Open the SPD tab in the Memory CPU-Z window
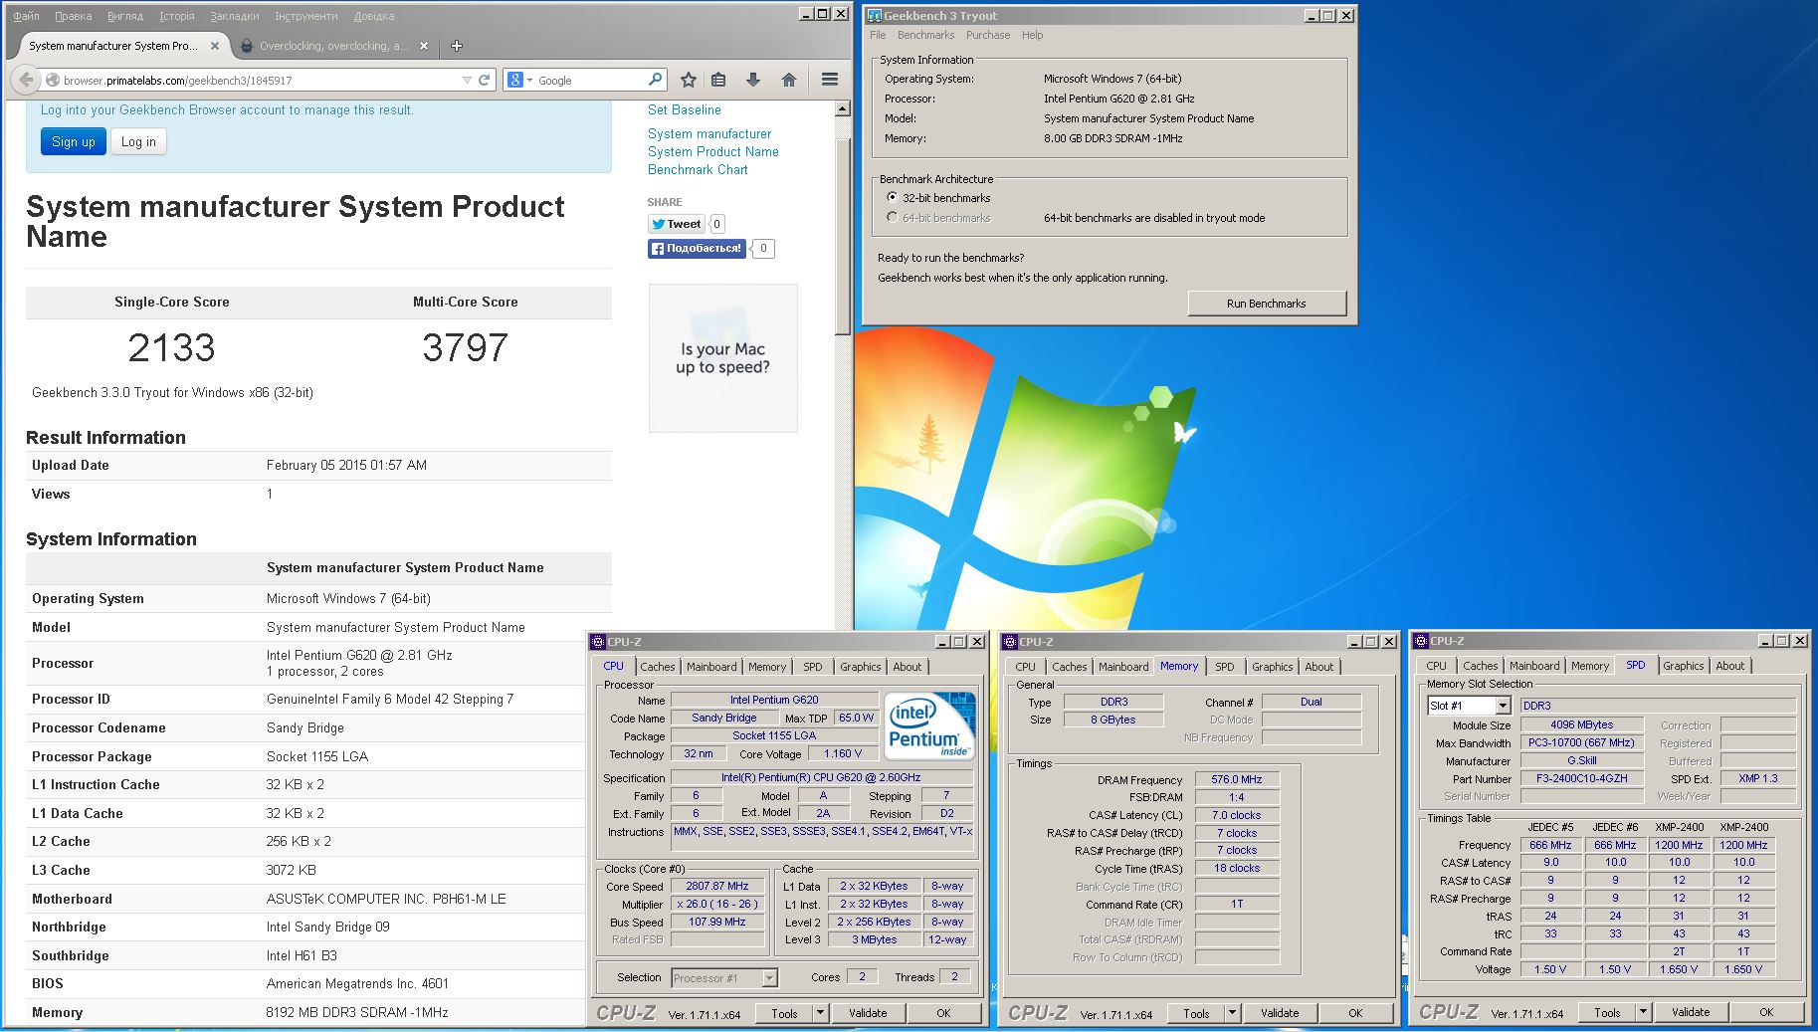1818x1032 pixels. pos(1225,667)
